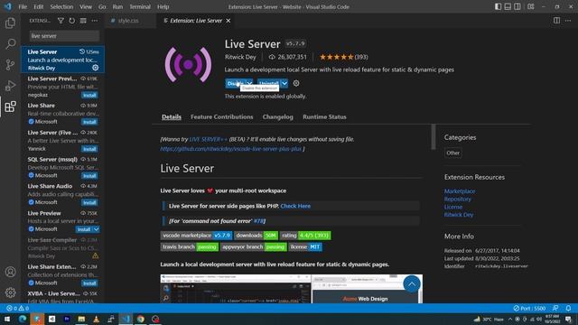Viewport: 578px width, 325px height.
Task: Switch to the Runtime Status tab
Action: point(324,116)
